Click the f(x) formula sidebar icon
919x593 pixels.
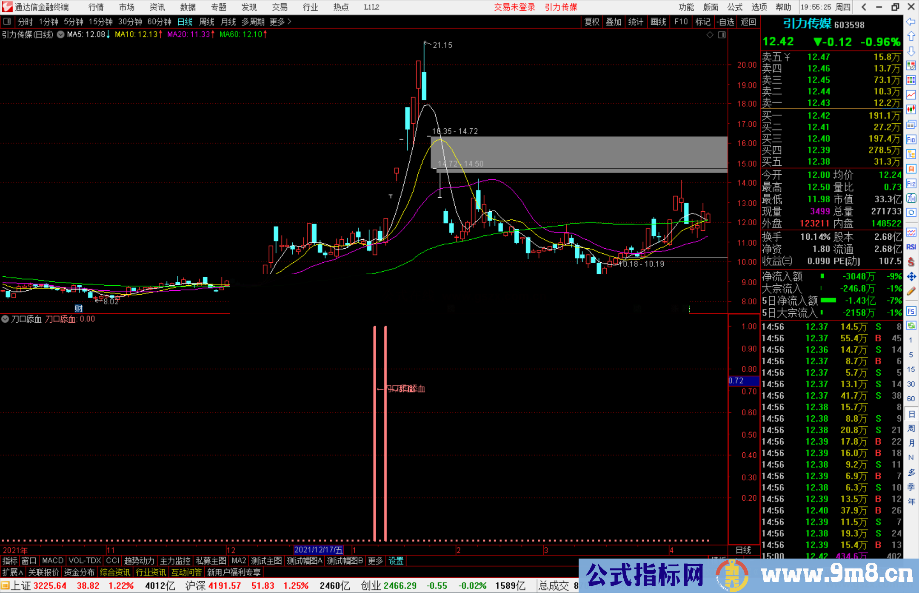(911, 199)
